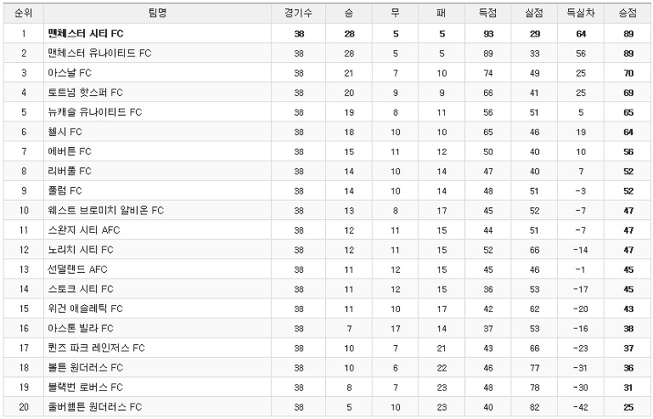Select 위건 애슬레틱 FC team name
The image size is (653, 419).
[x=86, y=309]
